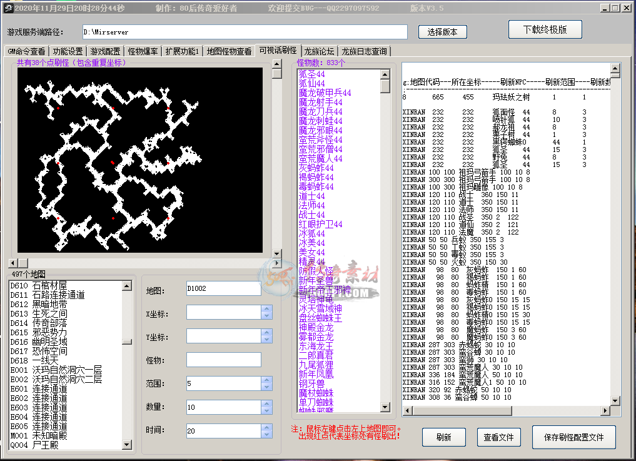
Task: Select monster 钢牙兽
Action: coord(311,383)
